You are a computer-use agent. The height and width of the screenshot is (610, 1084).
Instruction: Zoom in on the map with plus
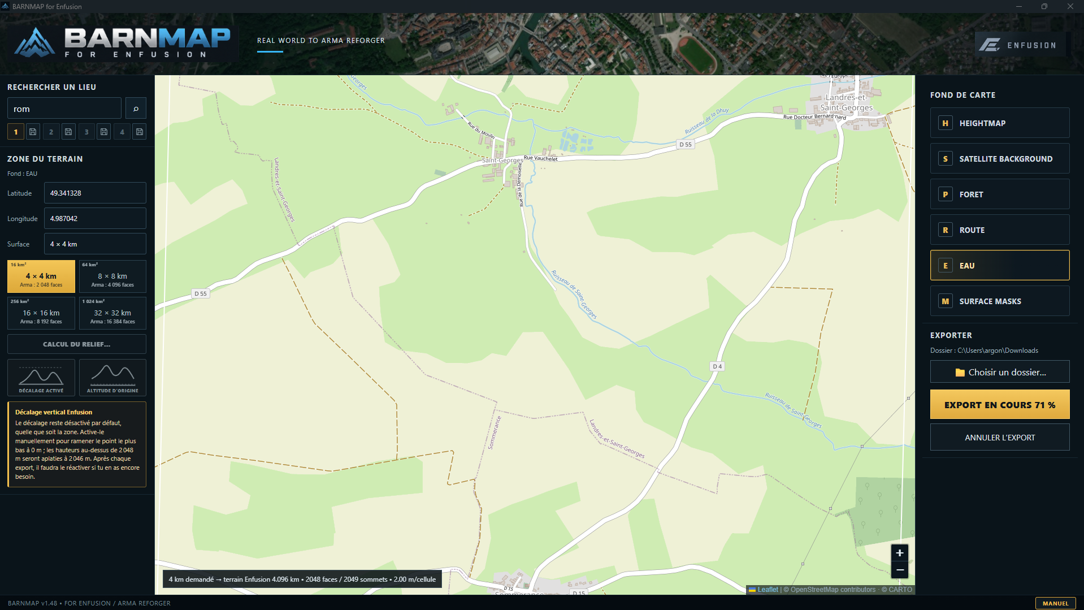900,552
